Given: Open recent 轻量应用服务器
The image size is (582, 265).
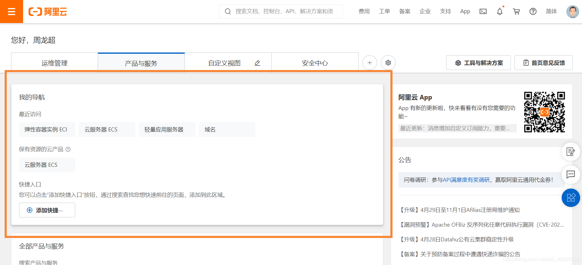Looking at the screenshot, I should (167, 130).
